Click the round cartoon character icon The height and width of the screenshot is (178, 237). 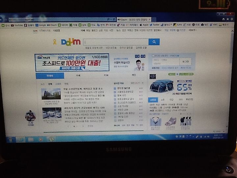[31, 116]
